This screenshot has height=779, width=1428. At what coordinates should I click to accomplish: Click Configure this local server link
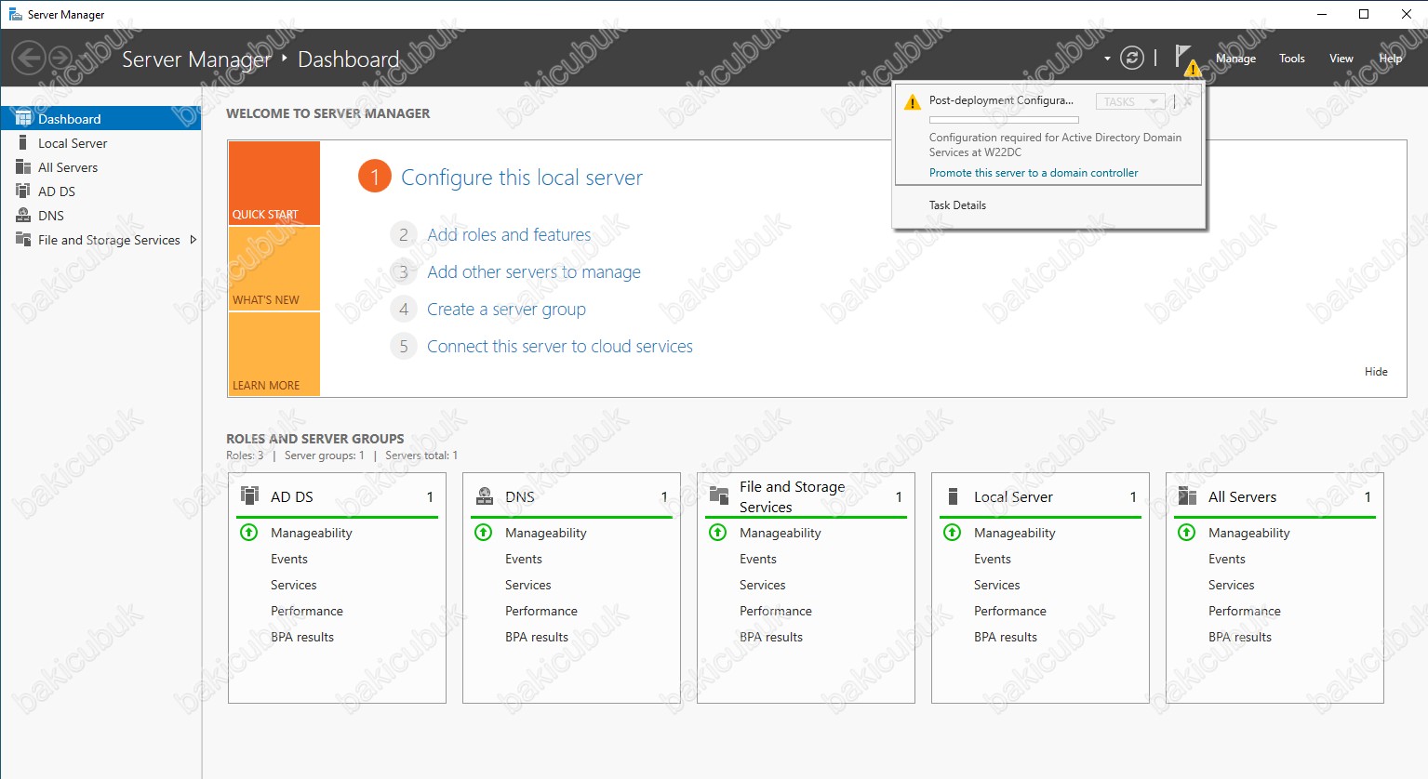coord(522,178)
